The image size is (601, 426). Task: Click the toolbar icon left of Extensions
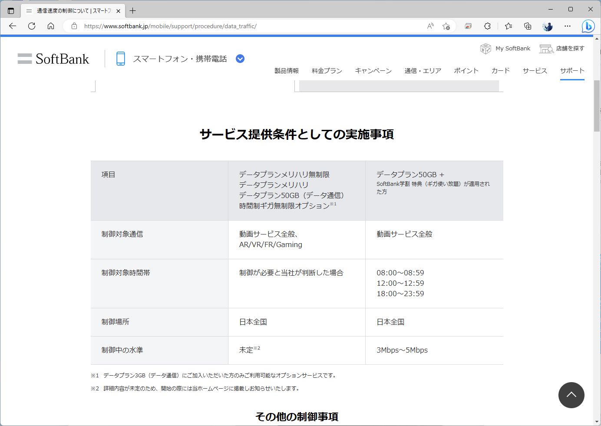click(468, 26)
